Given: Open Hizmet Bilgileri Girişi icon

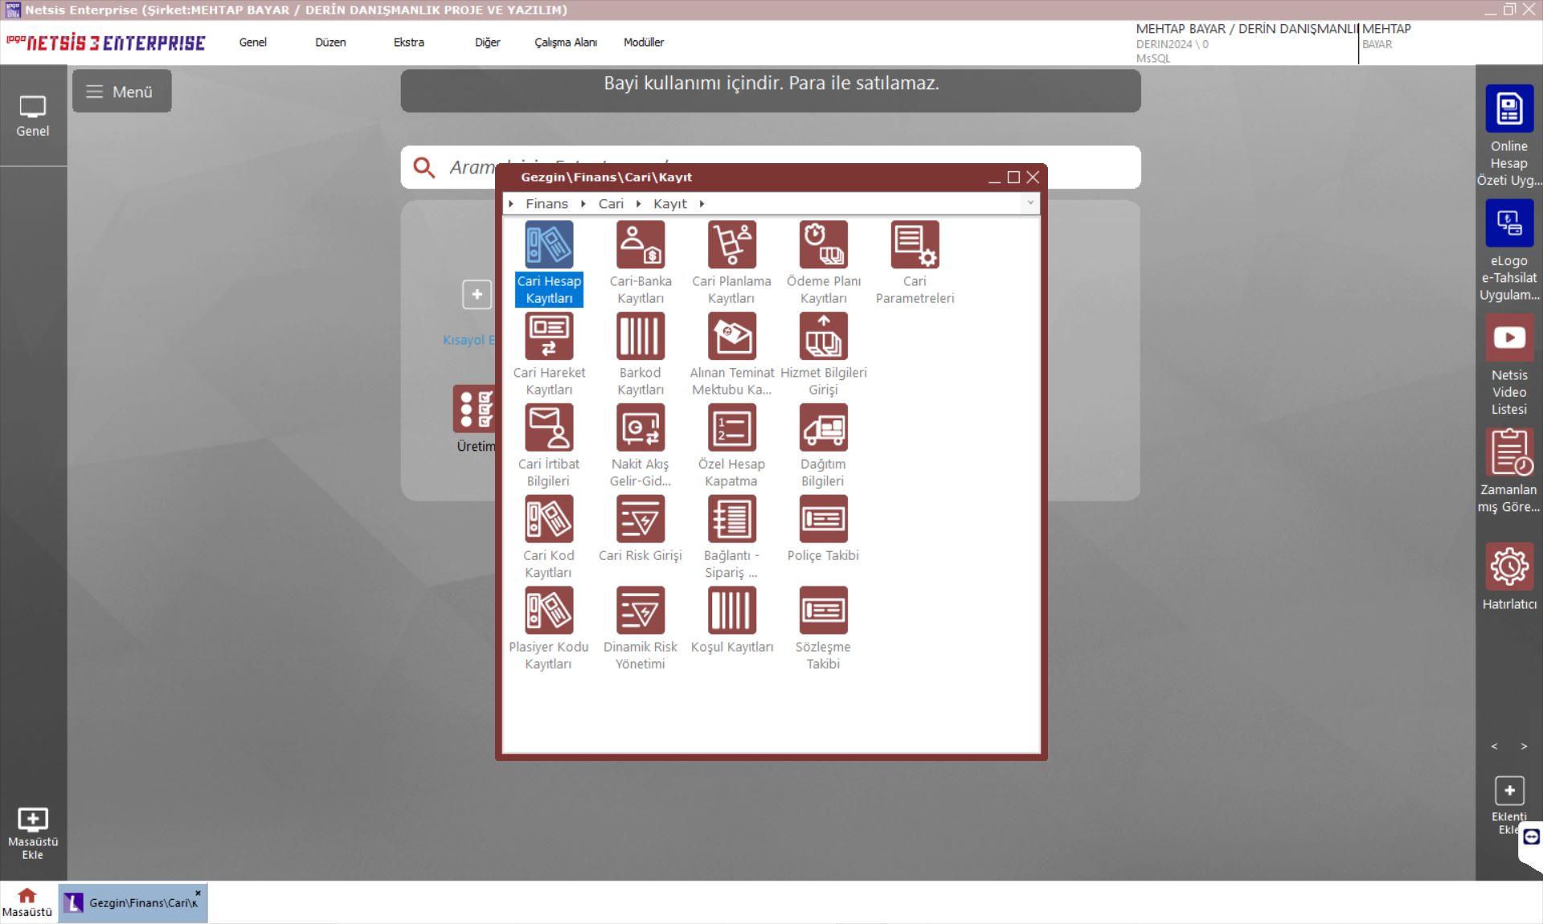Looking at the screenshot, I should click(823, 336).
